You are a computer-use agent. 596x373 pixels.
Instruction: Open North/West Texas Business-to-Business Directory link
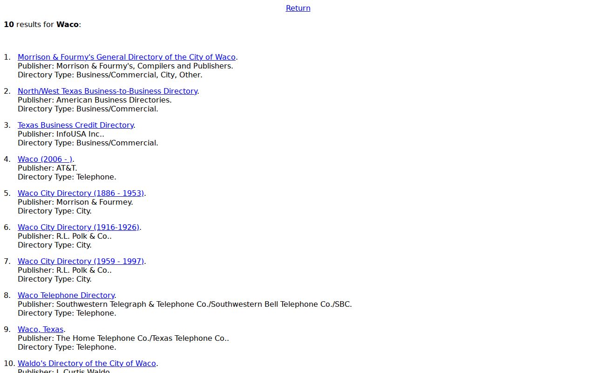pyautogui.click(x=108, y=91)
